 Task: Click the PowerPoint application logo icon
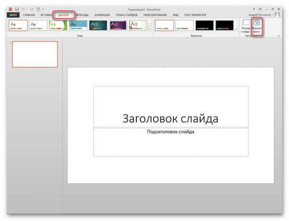(x=10, y=9)
